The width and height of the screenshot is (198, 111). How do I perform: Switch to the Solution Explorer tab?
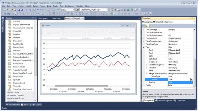(x=164, y=101)
